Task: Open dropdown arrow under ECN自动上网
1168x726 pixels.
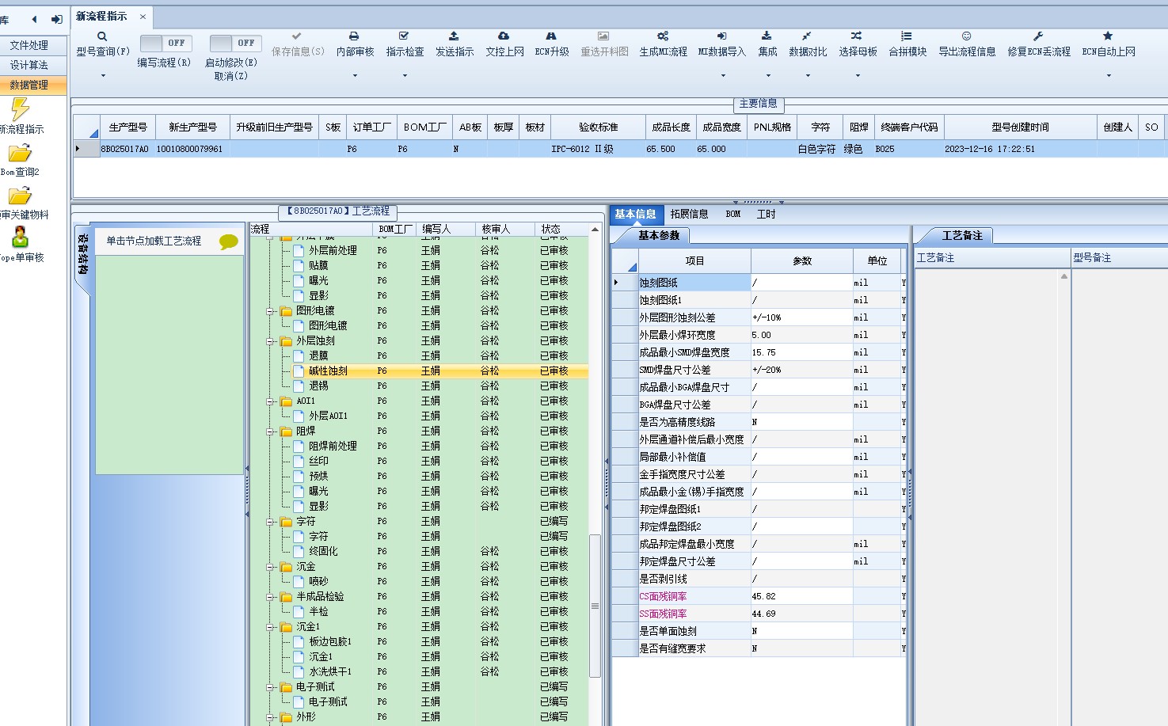Action: click(x=1109, y=76)
